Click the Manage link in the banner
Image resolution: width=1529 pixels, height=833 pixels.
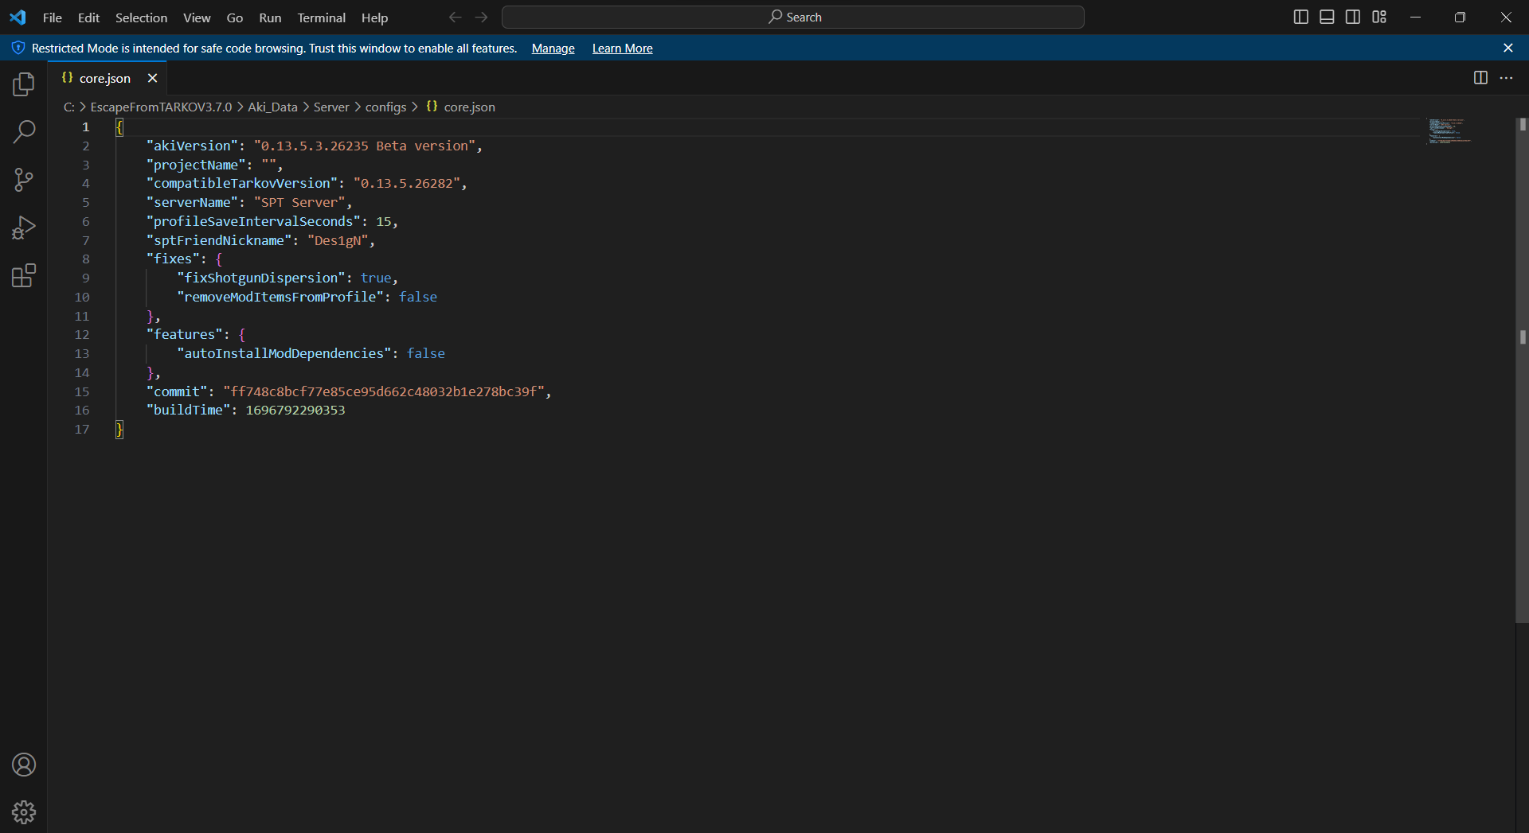(553, 49)
